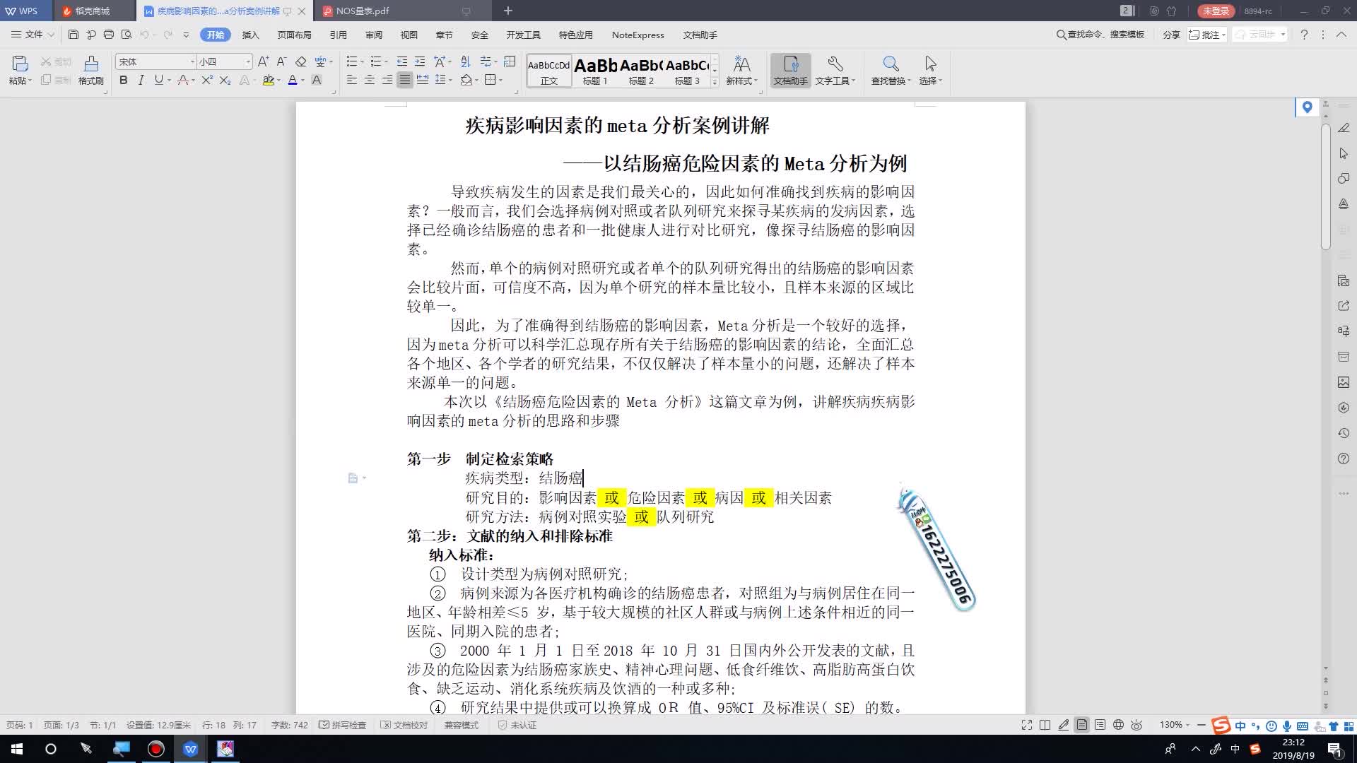The width and height of the screenshot is (1357, 763).
Task: Toggle italic formatting
Action: 141,81
